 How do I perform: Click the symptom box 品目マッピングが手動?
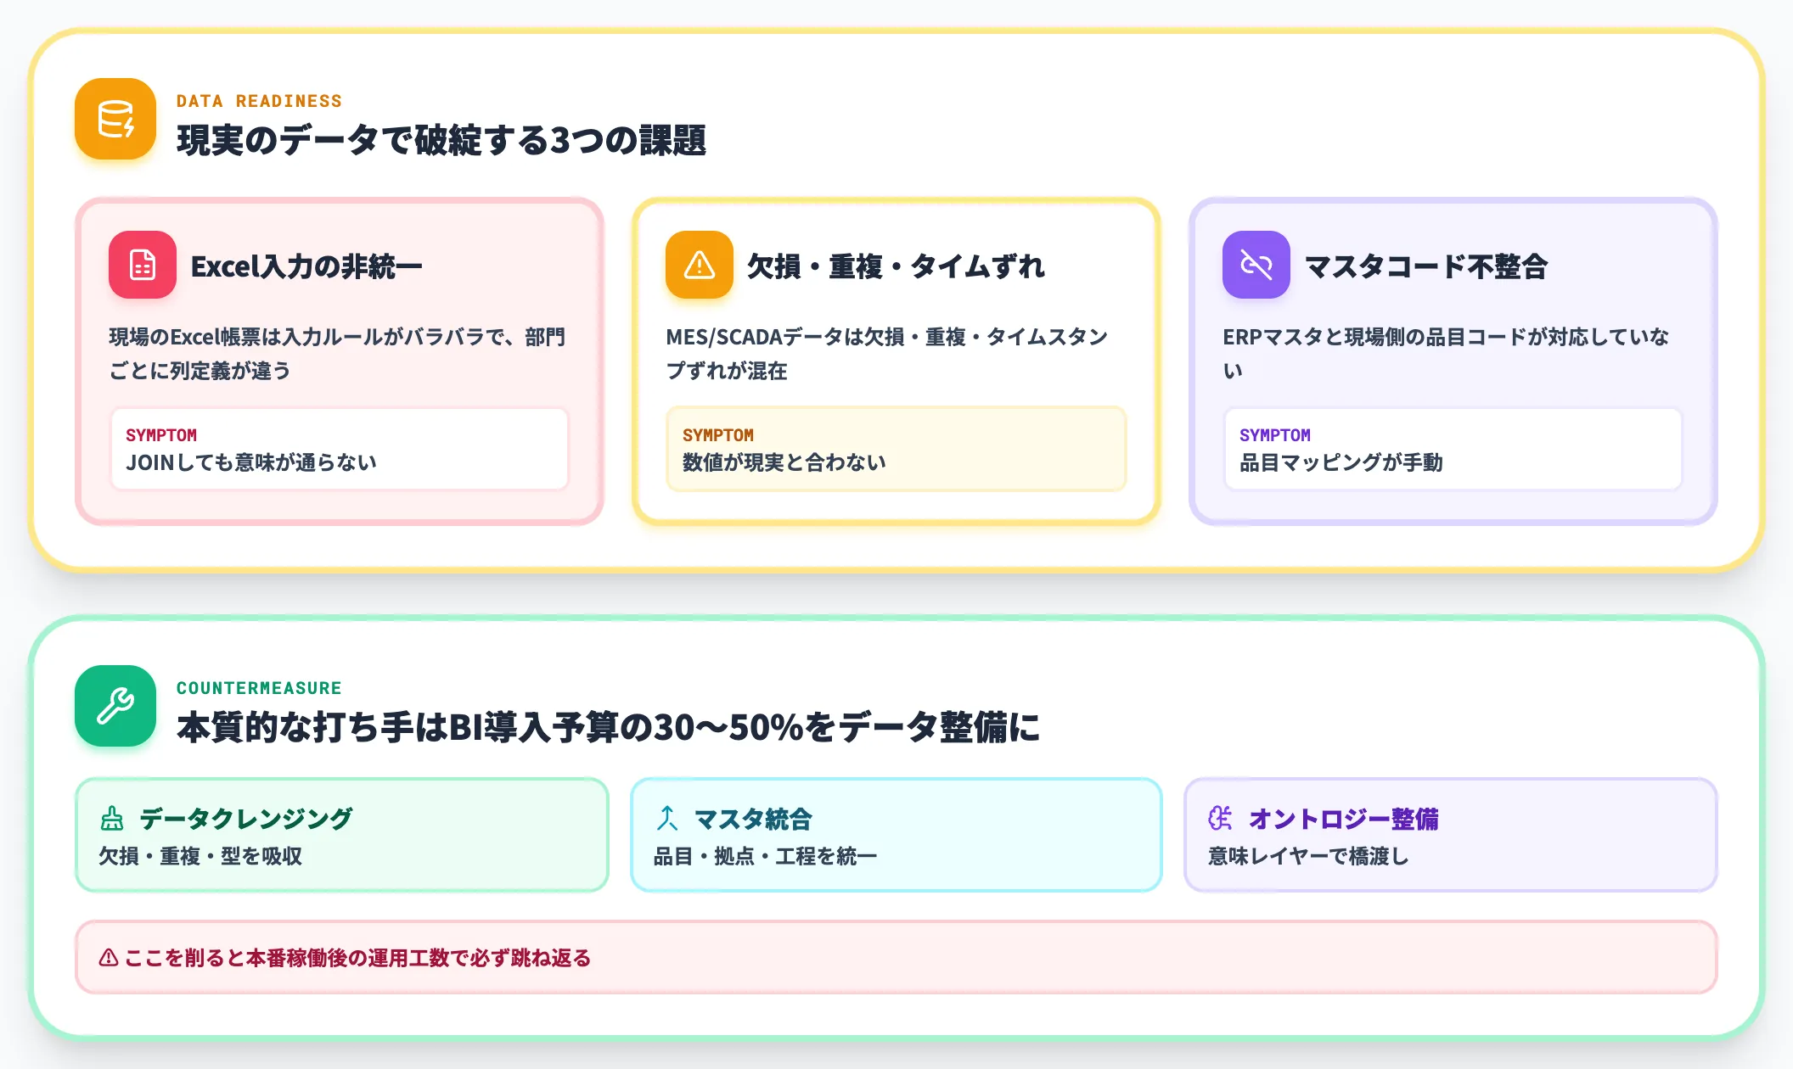[x=1453, y=449]
